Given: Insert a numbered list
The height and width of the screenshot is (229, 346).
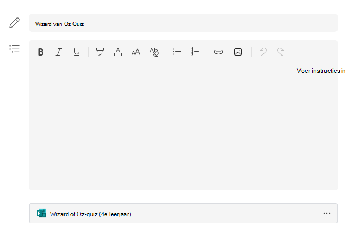Looking at the screenshot, I should pyautogui.click(x=195, y=52).
